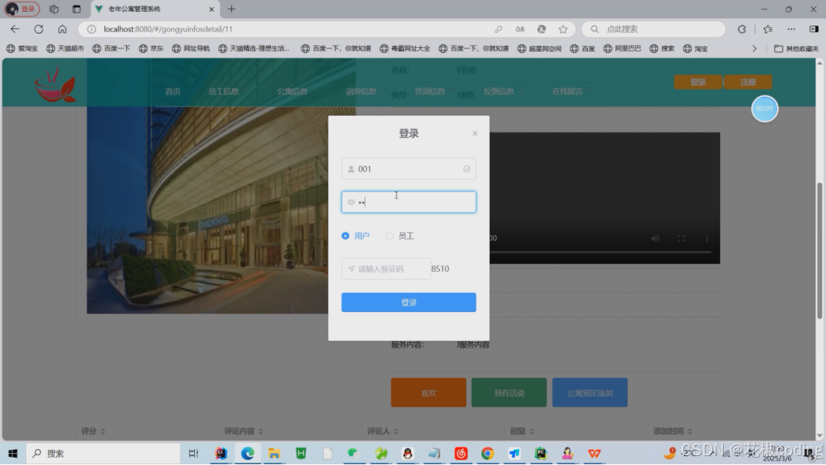Click the blue 公寓预定添加 button
Screen dimensions: 826x465
tap(589, 393)
